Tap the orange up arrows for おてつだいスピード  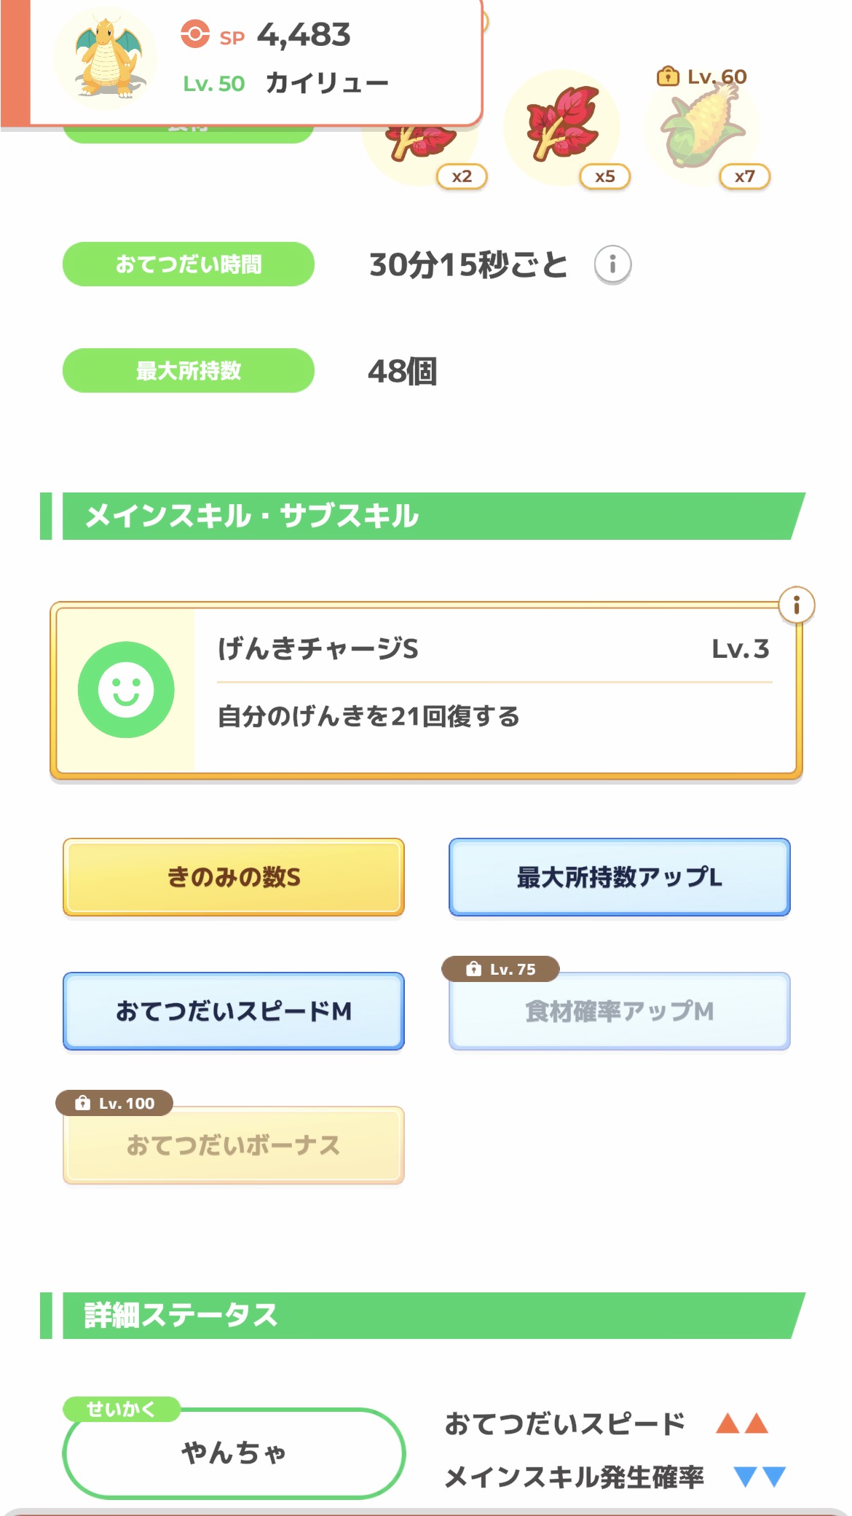tap(742, 1423)
